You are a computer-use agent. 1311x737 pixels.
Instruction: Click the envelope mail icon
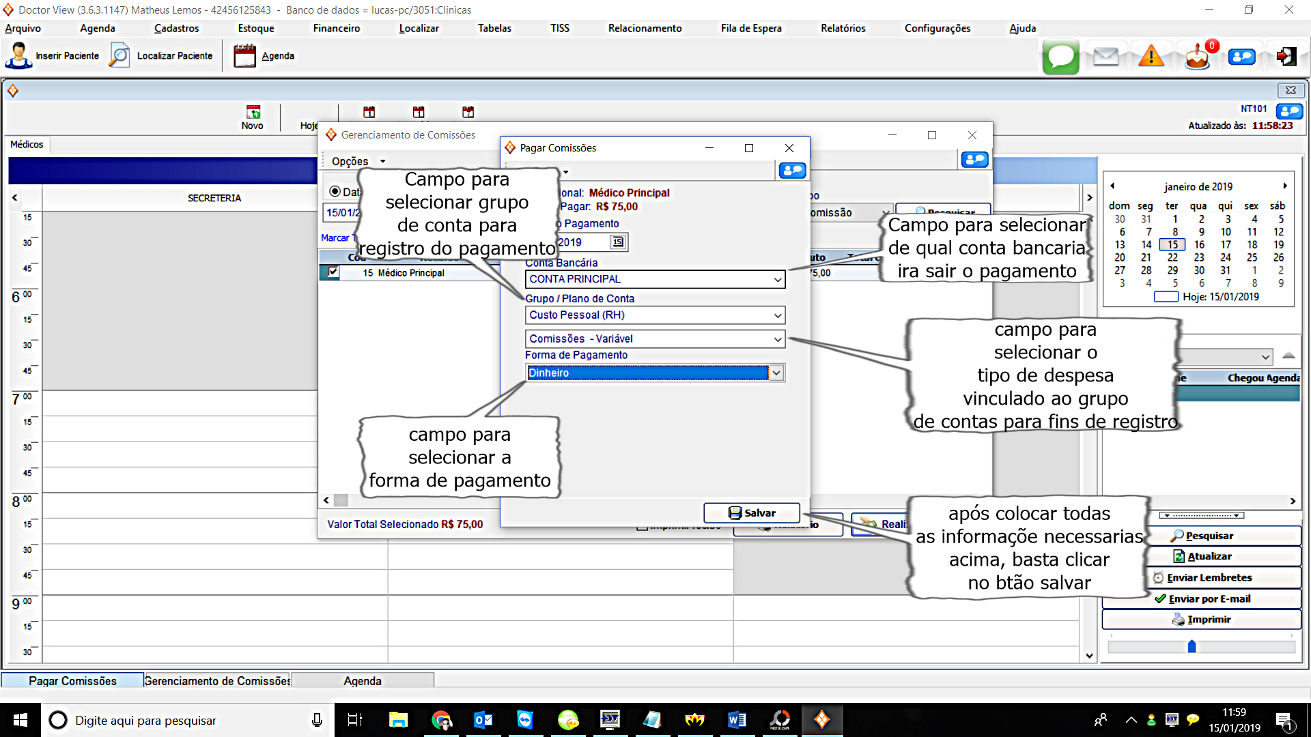[x=1105, y=57]
